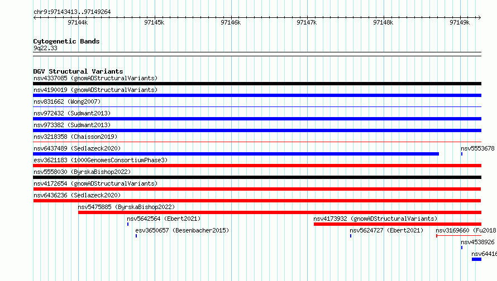Open the nsv831662 (Wong2007) label

tap(67, 101)
